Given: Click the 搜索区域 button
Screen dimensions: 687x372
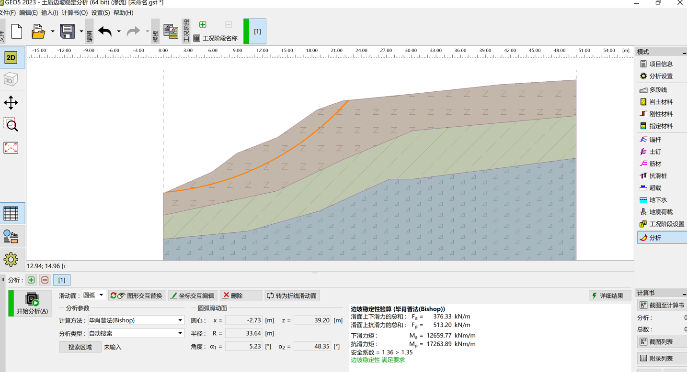Looking at the screenshot, I should click(80, 347).
